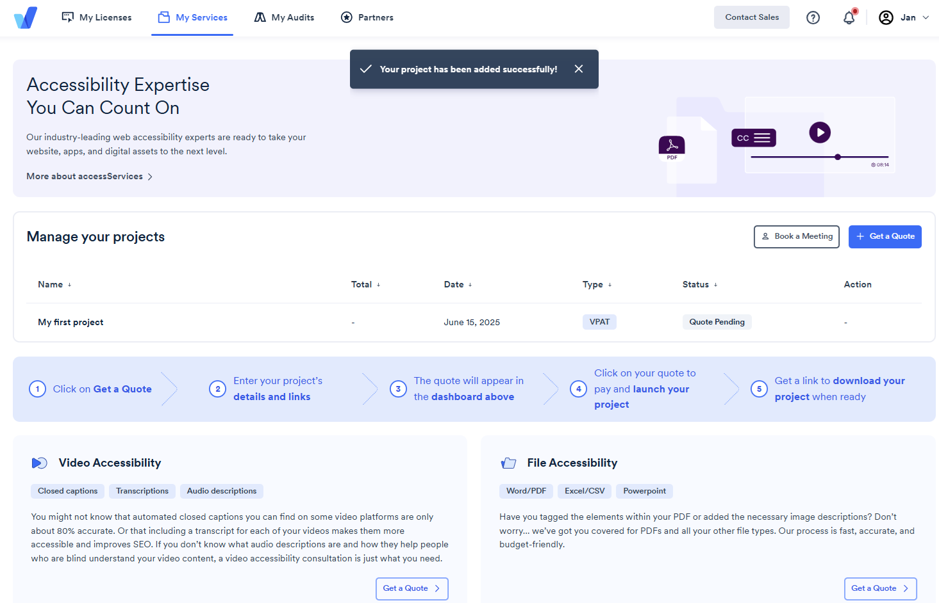The height and width of the screenshot is (603, 939).
Task: Switch to the My Services tab
Action: coord(192,17)
